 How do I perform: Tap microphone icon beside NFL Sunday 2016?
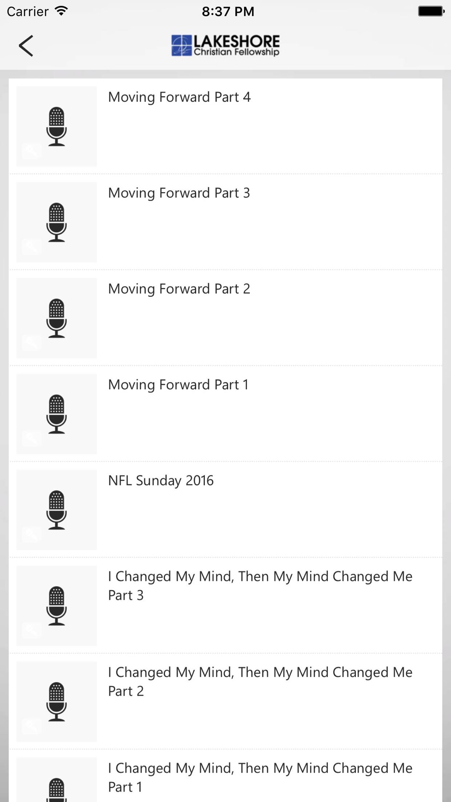tap(56, 510)
